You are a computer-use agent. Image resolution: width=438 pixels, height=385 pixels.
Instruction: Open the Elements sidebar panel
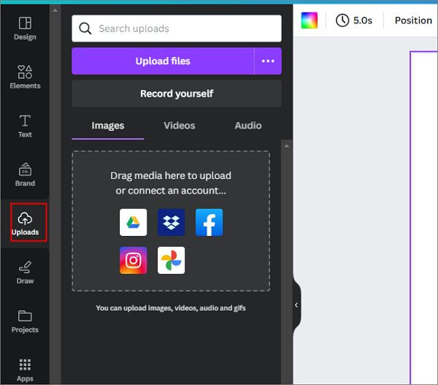25,77
